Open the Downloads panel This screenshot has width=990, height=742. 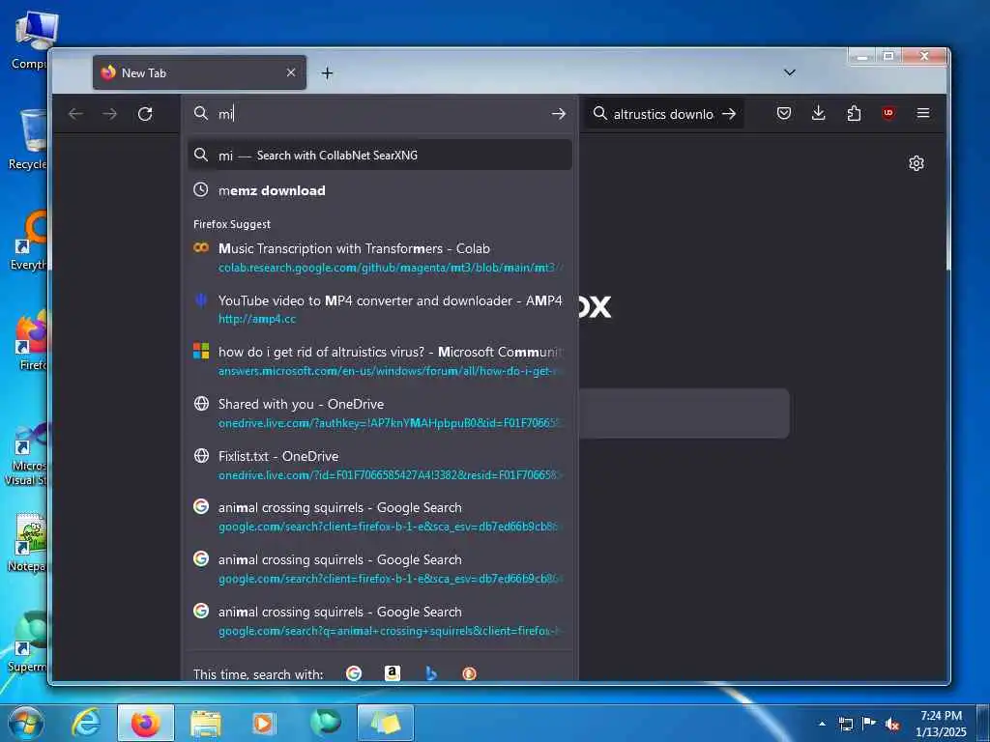[818, 113]
